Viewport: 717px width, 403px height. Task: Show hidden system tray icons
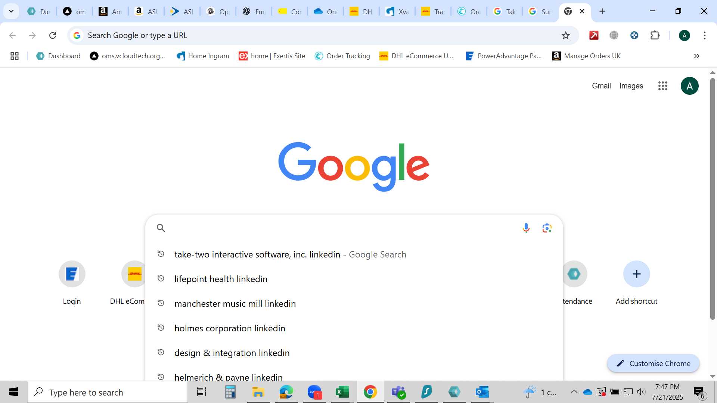[574, 392]
